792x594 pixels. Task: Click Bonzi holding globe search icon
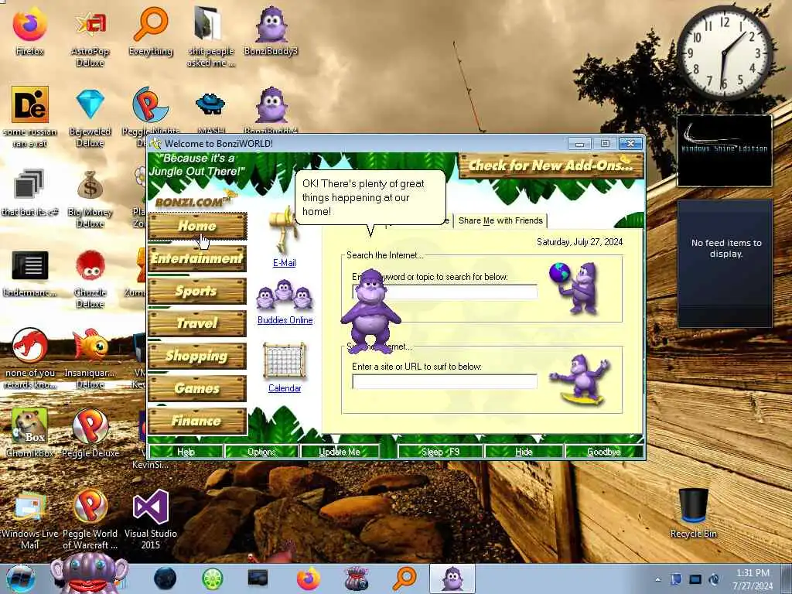pos(575,288)
